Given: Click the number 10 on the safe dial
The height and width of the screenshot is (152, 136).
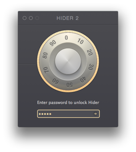Looking at the screenshot, I should (x=81, y=41).
